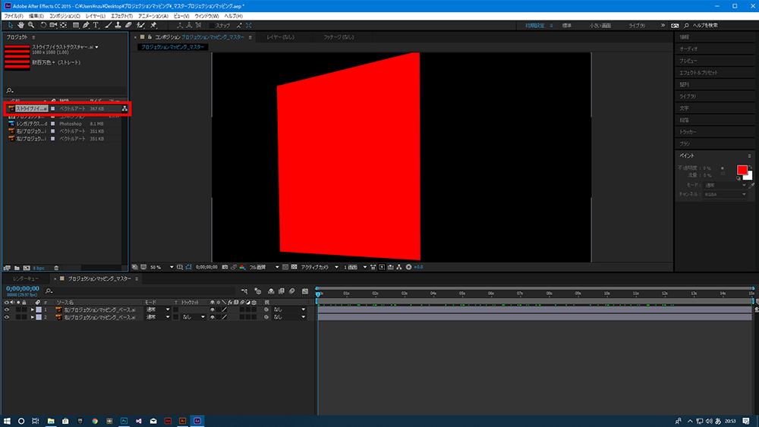Switch to the 標準 workspace
The width and height of the screenshot is (759, 427).
[x=567, y=25]
